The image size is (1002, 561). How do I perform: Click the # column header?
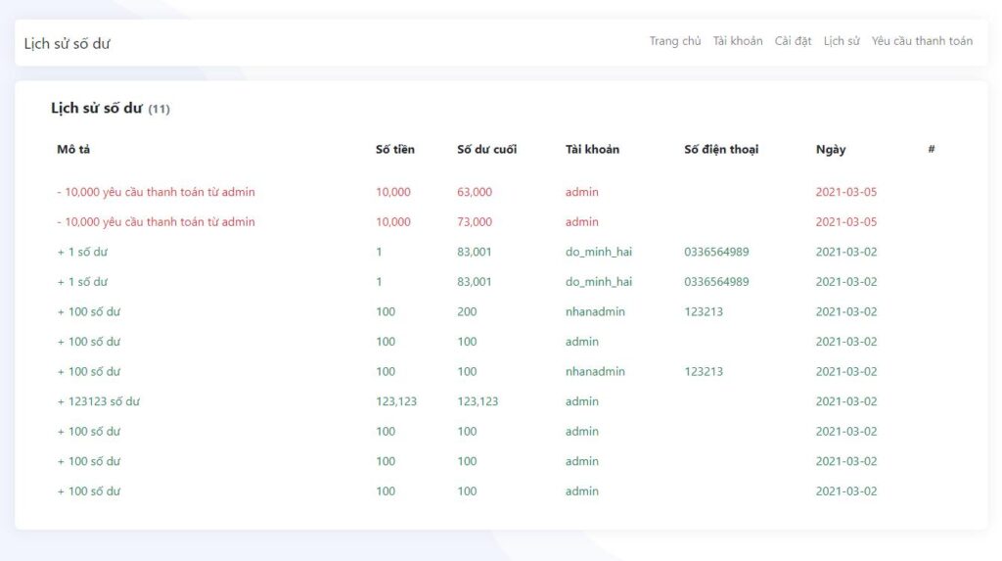932,150
